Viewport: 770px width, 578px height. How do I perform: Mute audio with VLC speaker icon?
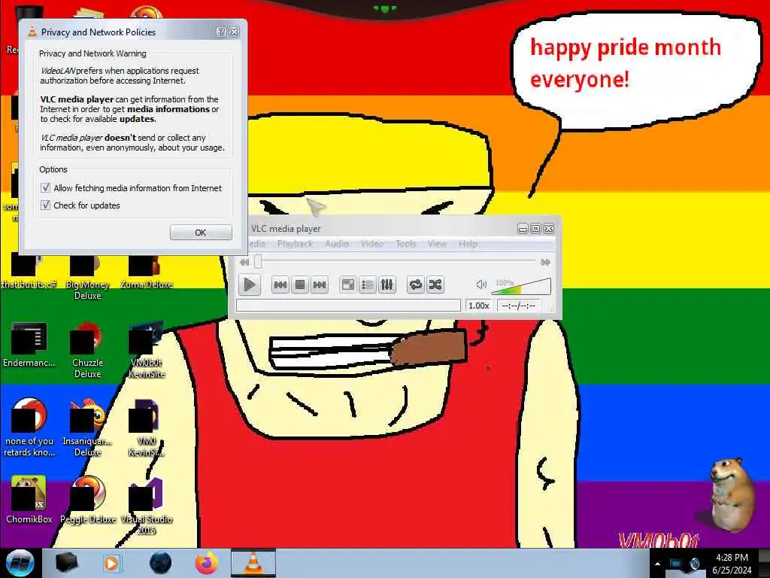481,284
